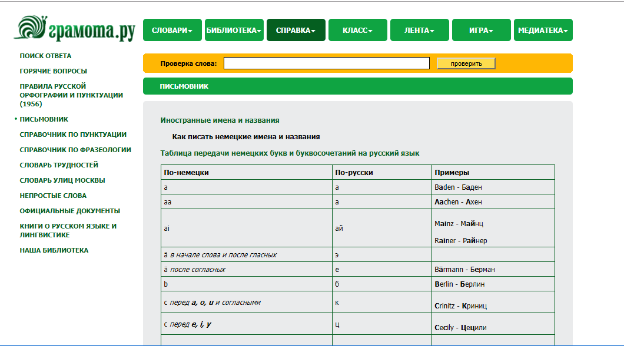Open СПРАВОЧНИК ПО ФРАЗЕОЛОГИИ link

click(75, 150)
